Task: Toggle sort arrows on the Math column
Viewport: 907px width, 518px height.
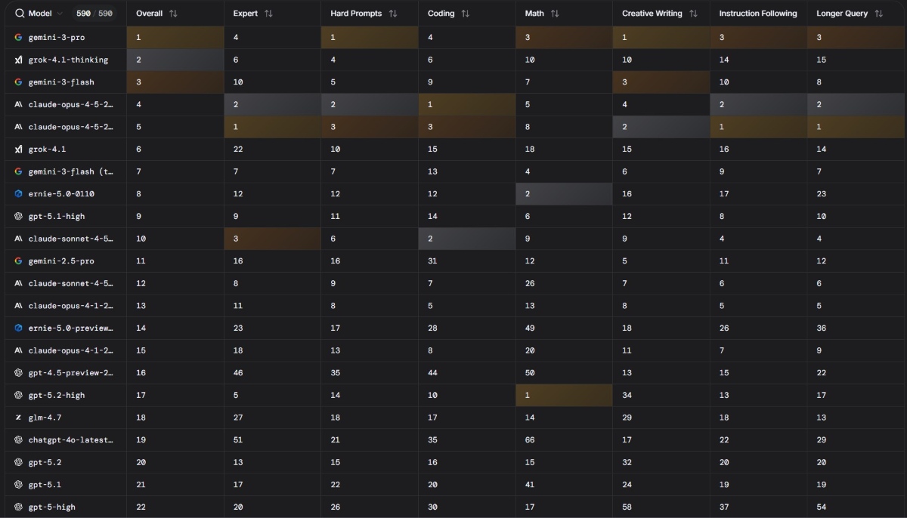Action: pyautogui.click(x=555, y=14)
